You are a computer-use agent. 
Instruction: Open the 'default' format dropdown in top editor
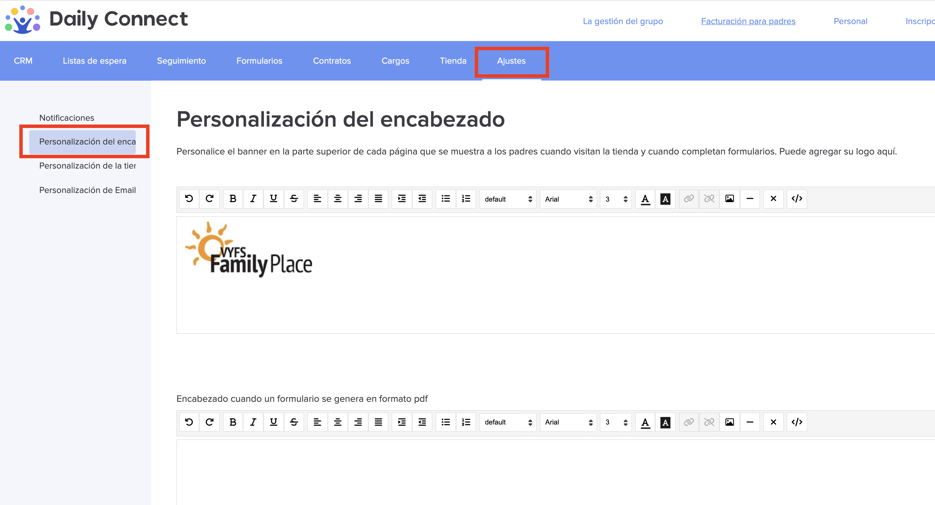tap(507, 199)
